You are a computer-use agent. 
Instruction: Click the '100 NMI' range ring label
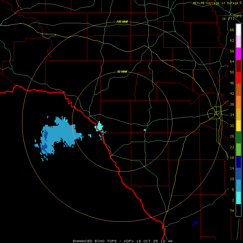click(x=122, y=22)
